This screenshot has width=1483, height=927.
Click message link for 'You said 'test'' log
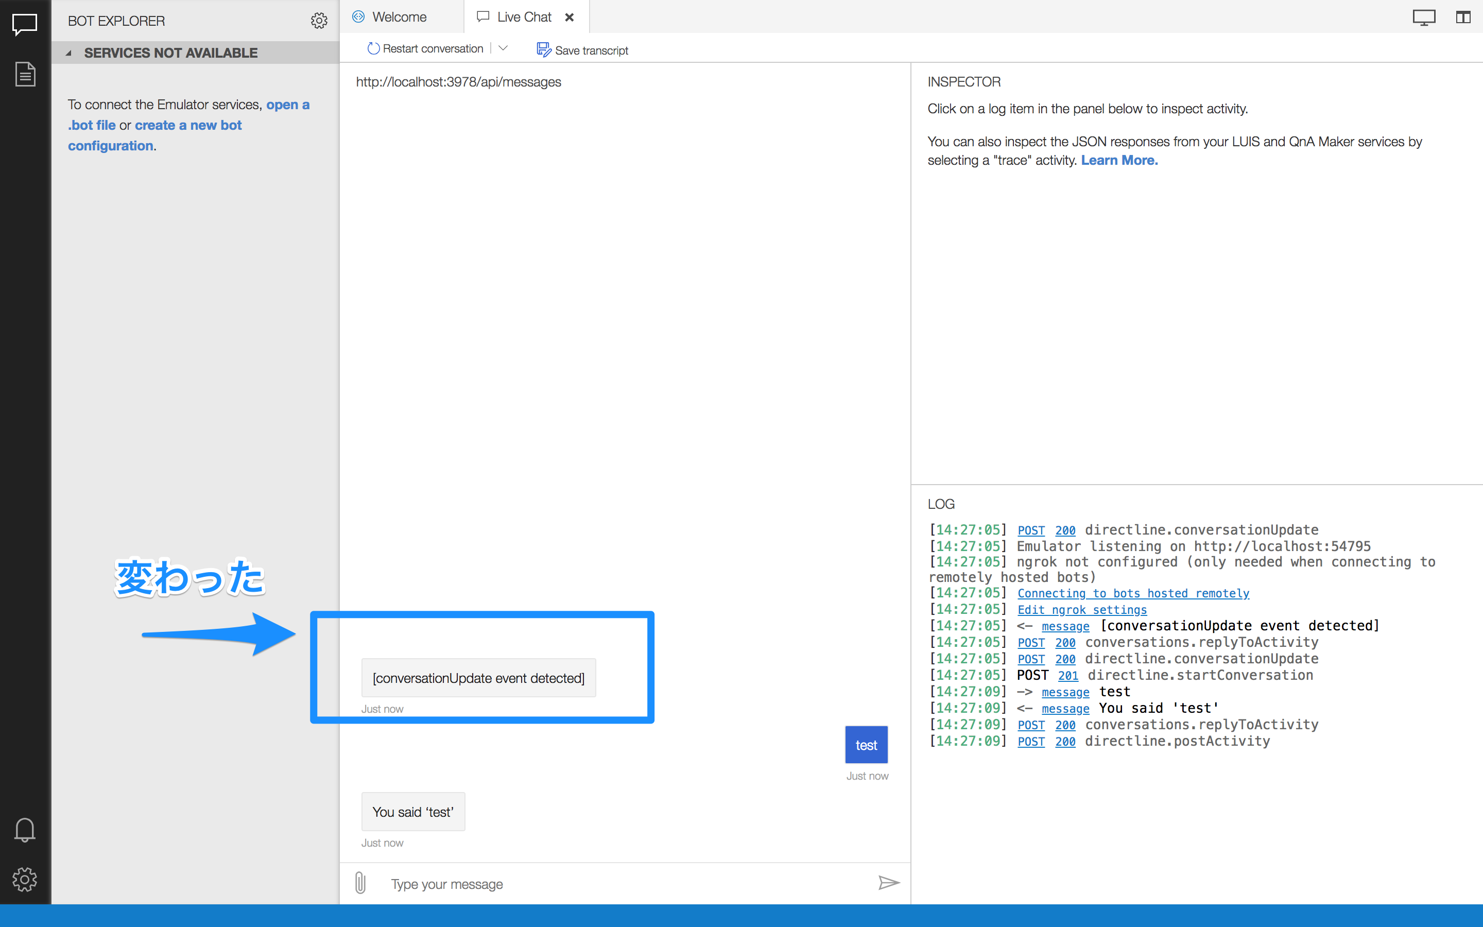pos(1065,709)
